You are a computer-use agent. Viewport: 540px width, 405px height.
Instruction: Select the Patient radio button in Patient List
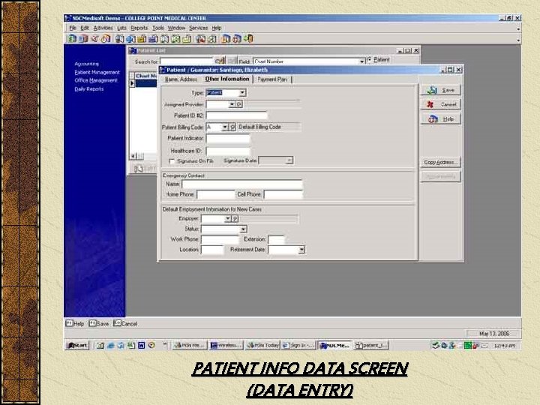pyautogui.click(x=370, y=59)
